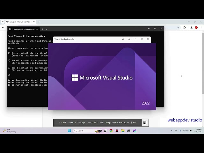Click the '2022' text on the splash screen
Image resolution: width=204 pixels, height=153 pixels.
(x=146, y=103)
